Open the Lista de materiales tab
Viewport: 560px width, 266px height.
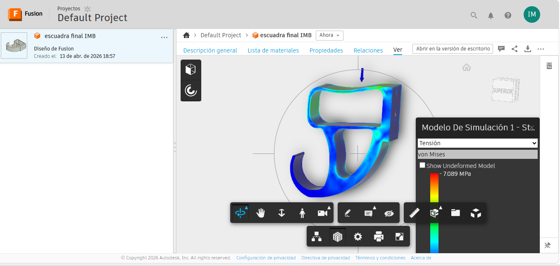click(273, 50)
